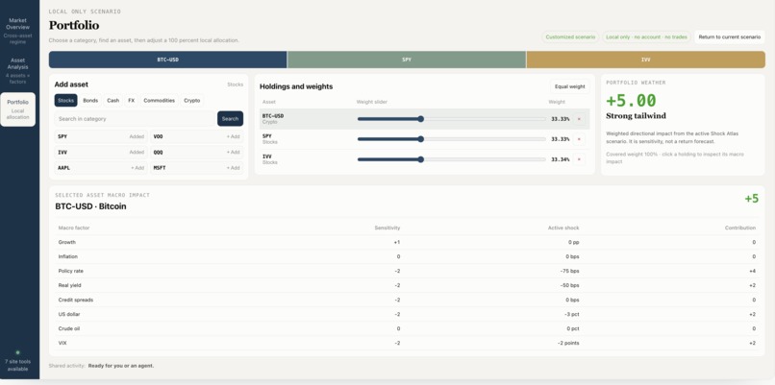Click the Search button
Image resolution: width=775 pixels, height=385 pixels.
coord(231,119)
